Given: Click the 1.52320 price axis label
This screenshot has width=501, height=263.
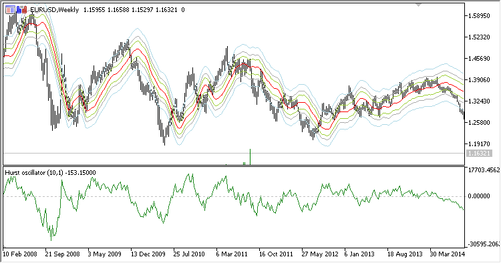Looking at the screenshot, I should (x=479, y=37).
